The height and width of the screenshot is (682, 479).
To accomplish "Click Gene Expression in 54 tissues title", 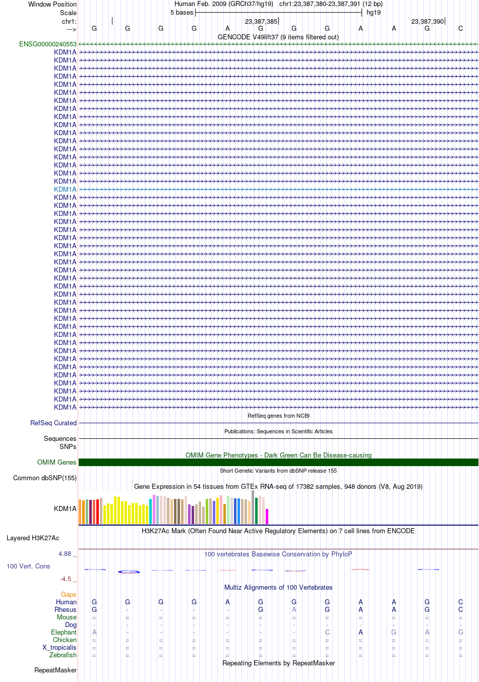I will pyautogui.click(x=278, y=487).
